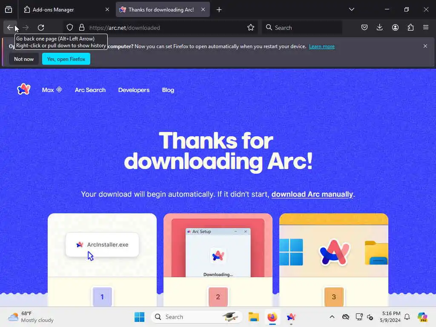Open the Firefox hamburger application menu
This screenshot has width=436, height=327.
[426, 28]
